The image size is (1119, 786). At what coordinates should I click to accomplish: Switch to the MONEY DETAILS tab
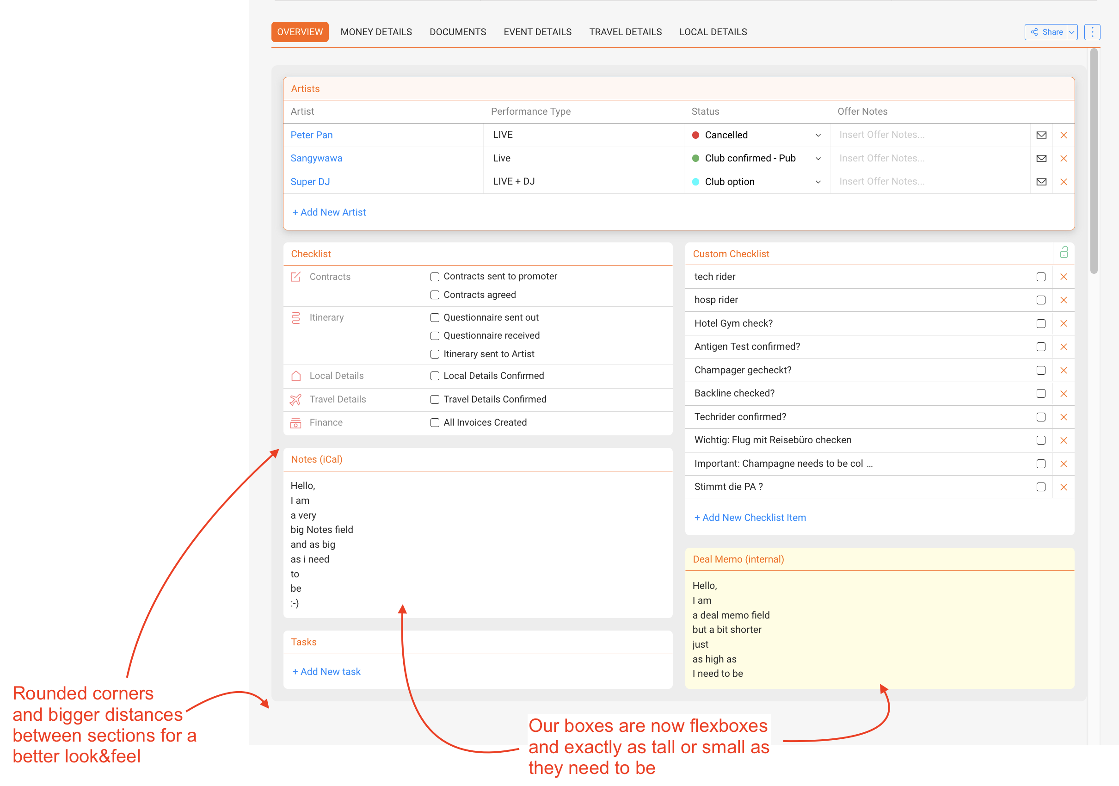pyautogui.click(x=376, y=32)
